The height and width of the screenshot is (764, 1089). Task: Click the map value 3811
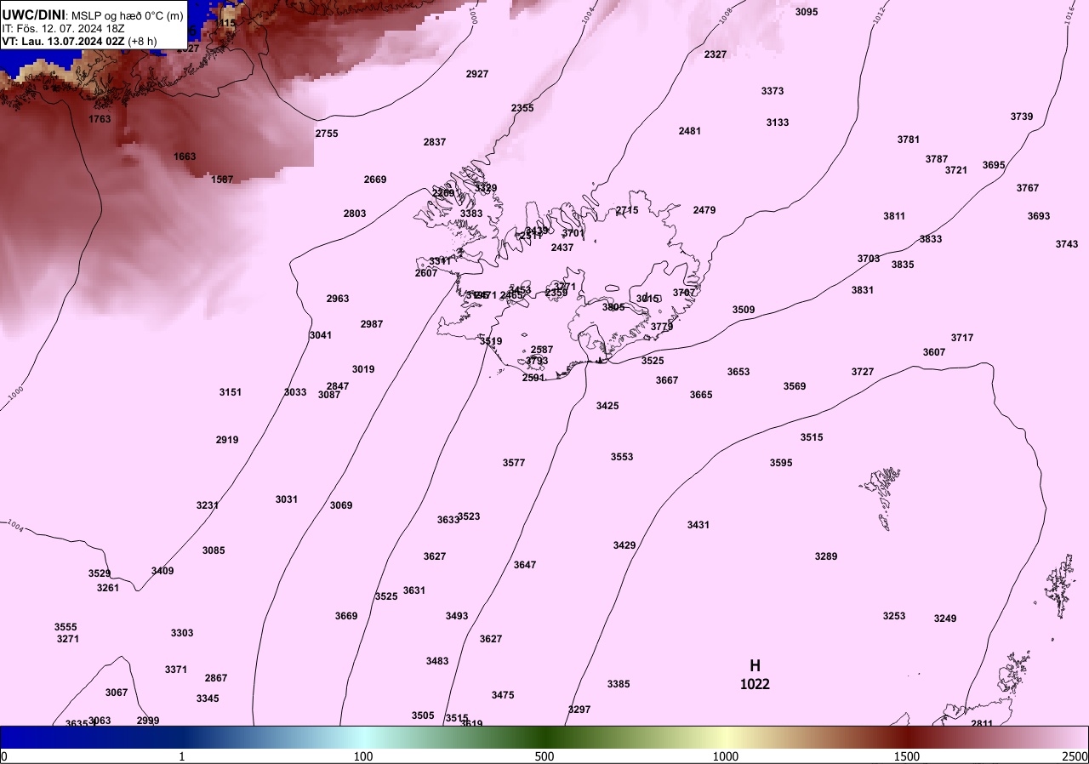[894, 216]
